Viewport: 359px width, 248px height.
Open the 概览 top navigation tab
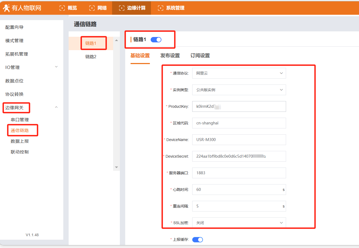click(68, 8)
